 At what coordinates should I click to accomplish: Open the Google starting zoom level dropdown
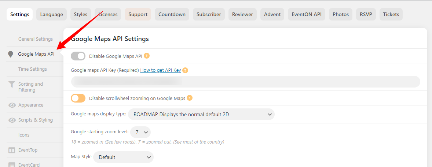140,132
